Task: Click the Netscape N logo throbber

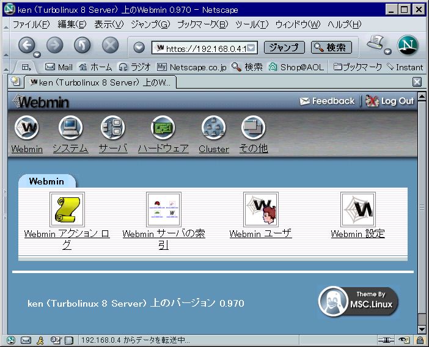Action: tap(408, 45)
